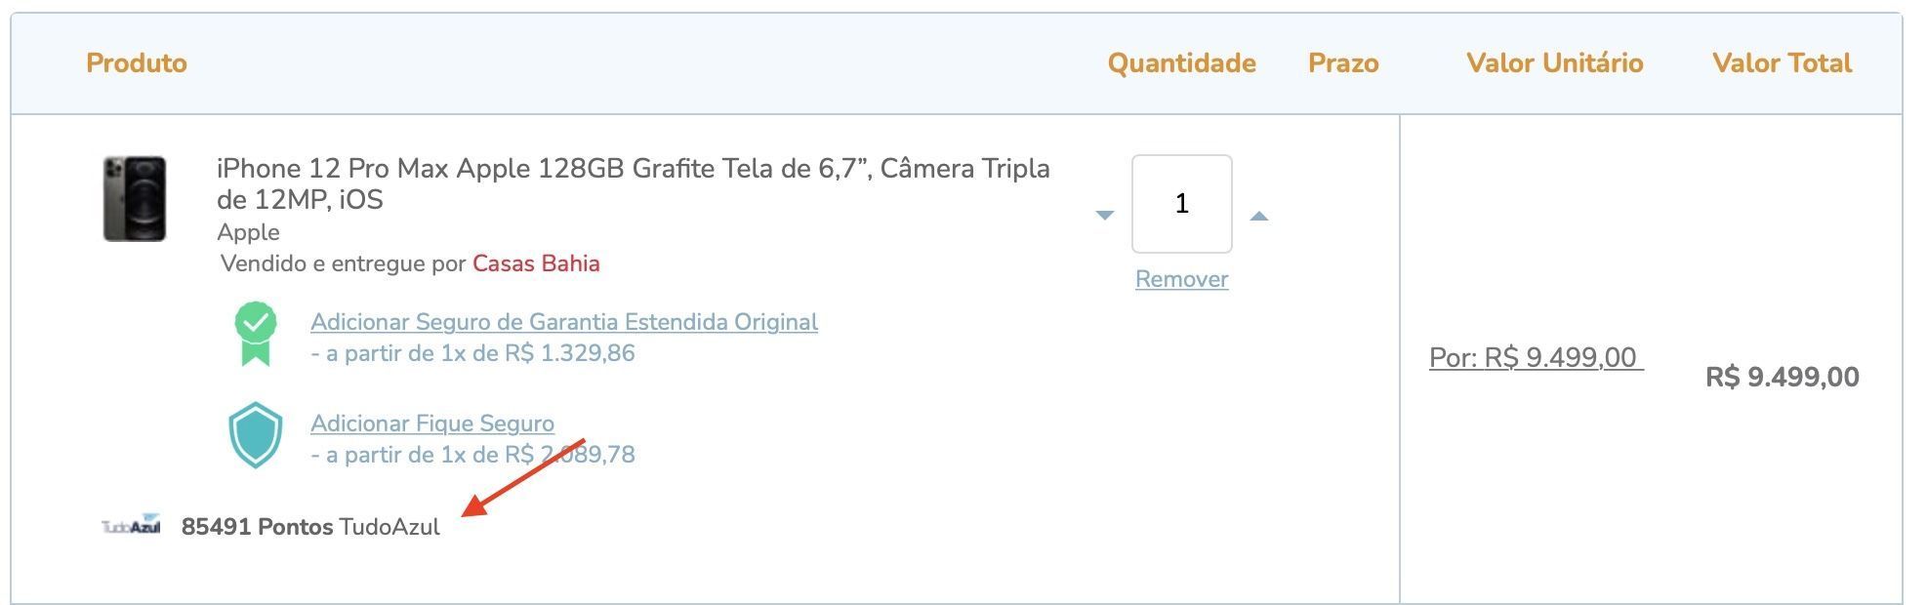1927x605 pixels.
Task: Decrease quantity with the down arrow
Action: click(1104, 215)
